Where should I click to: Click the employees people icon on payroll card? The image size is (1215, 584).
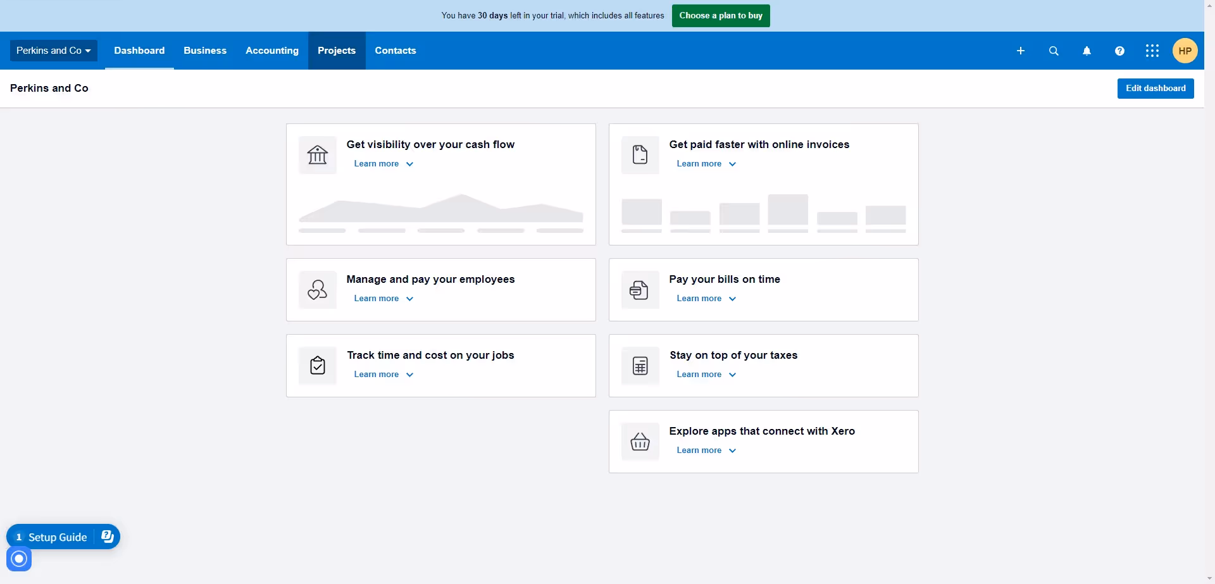318,290
